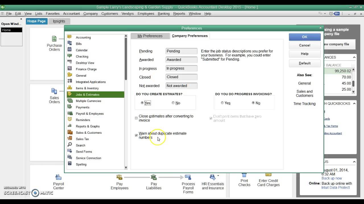The width and height of the screenshot is (364, 204).
Task: Click the Default button
Action: pos(305,63)
